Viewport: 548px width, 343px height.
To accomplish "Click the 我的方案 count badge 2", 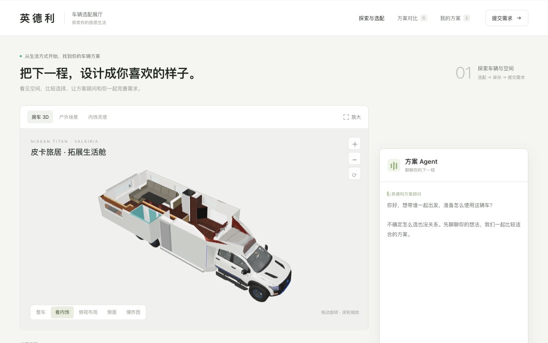I will tap(467, 18).
